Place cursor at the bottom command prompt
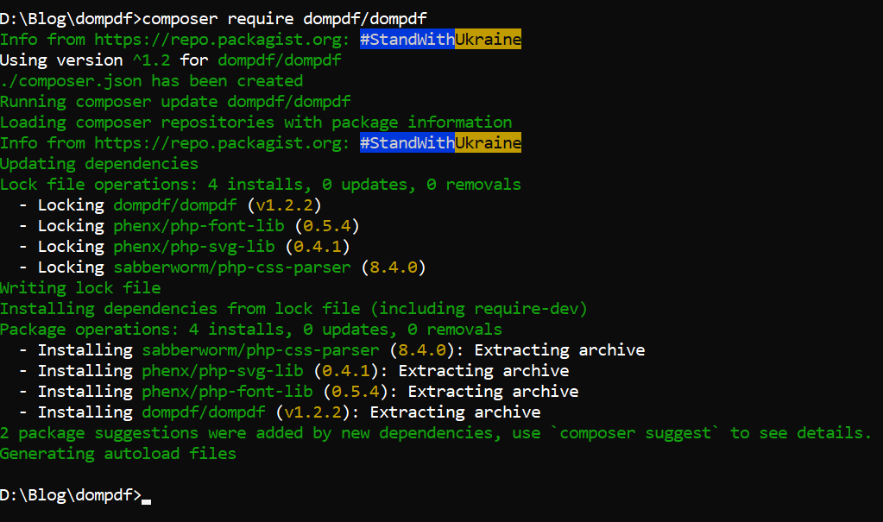 coord(147,496)
